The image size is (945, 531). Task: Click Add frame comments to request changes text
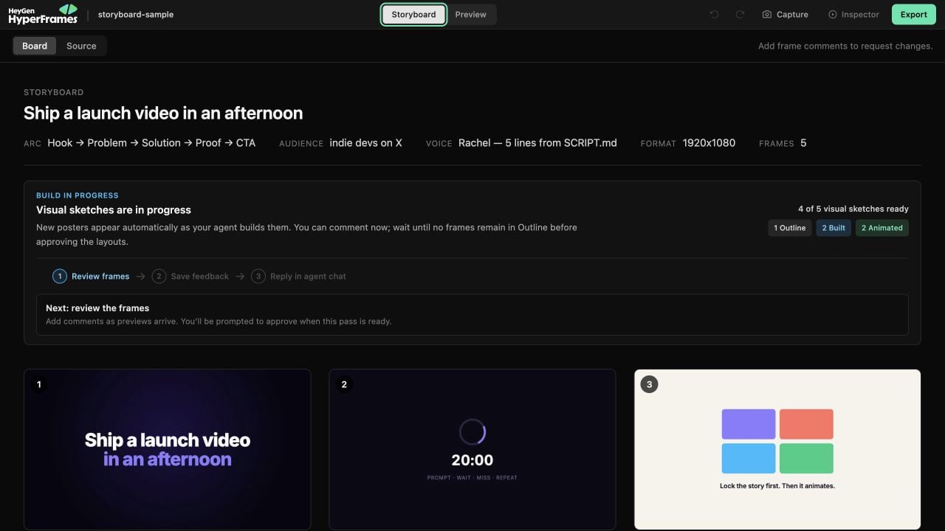pos(845,46)
